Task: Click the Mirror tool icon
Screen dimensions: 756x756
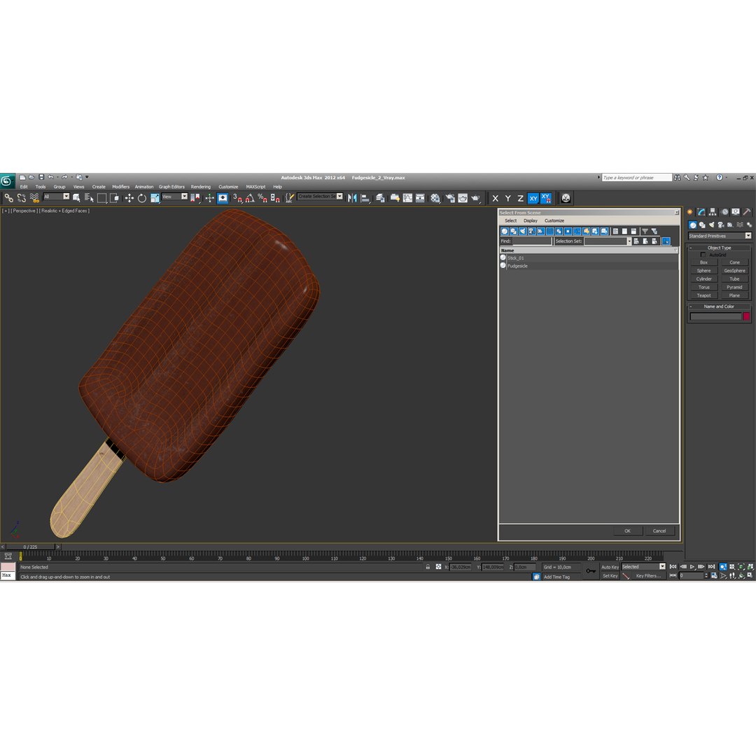Action: [x=352, y=197]
